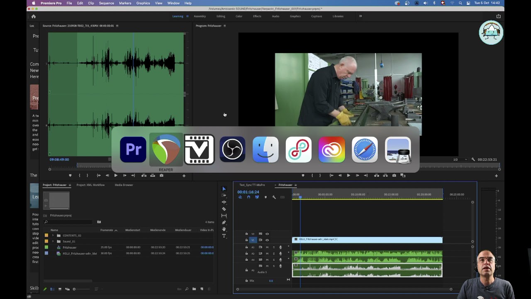This screenshot has width=531, height=299.
Task: Click timeline playhead marker
Action: tap(300, 196)
